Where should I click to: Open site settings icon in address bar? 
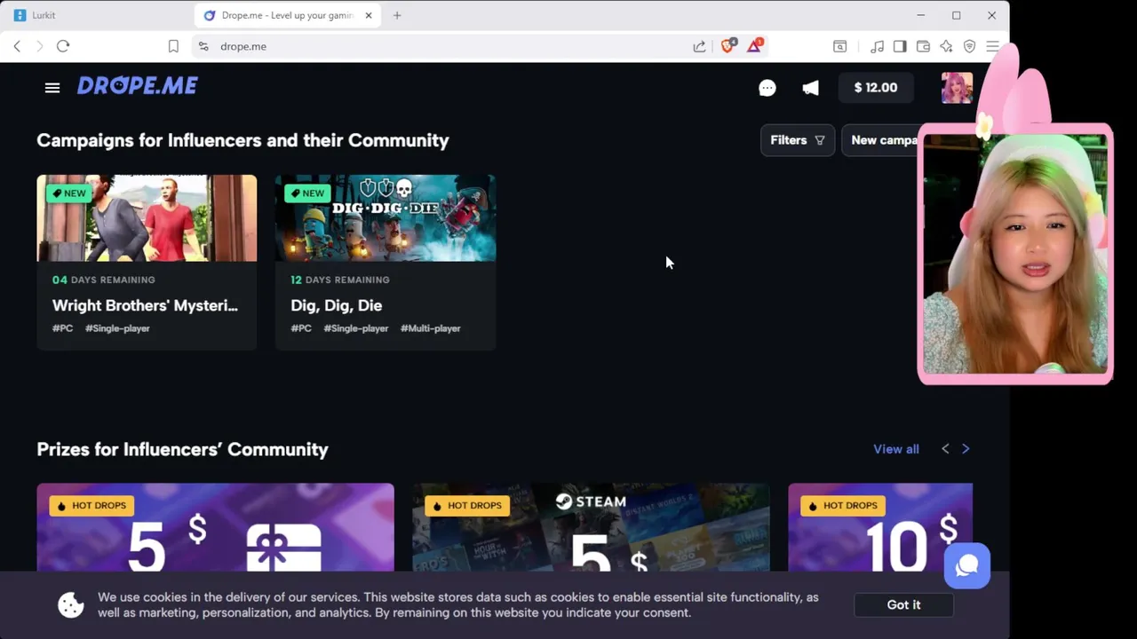coord(203,46)
